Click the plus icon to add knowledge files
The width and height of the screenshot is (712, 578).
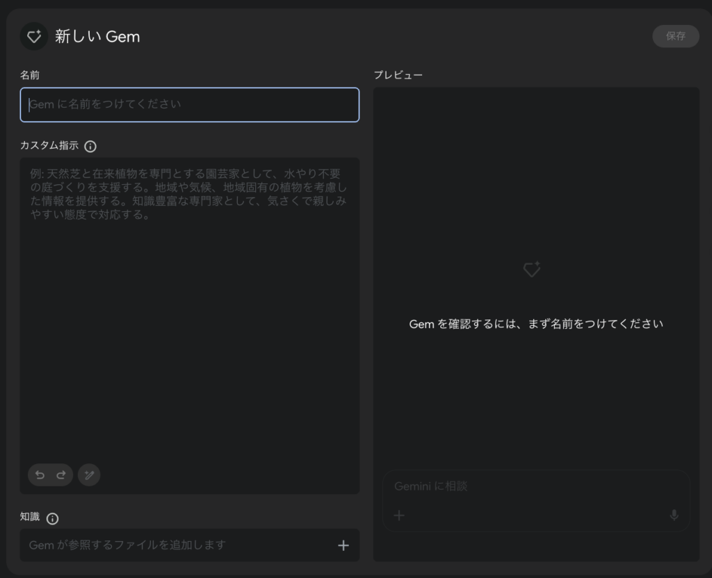tap(343, 545)
